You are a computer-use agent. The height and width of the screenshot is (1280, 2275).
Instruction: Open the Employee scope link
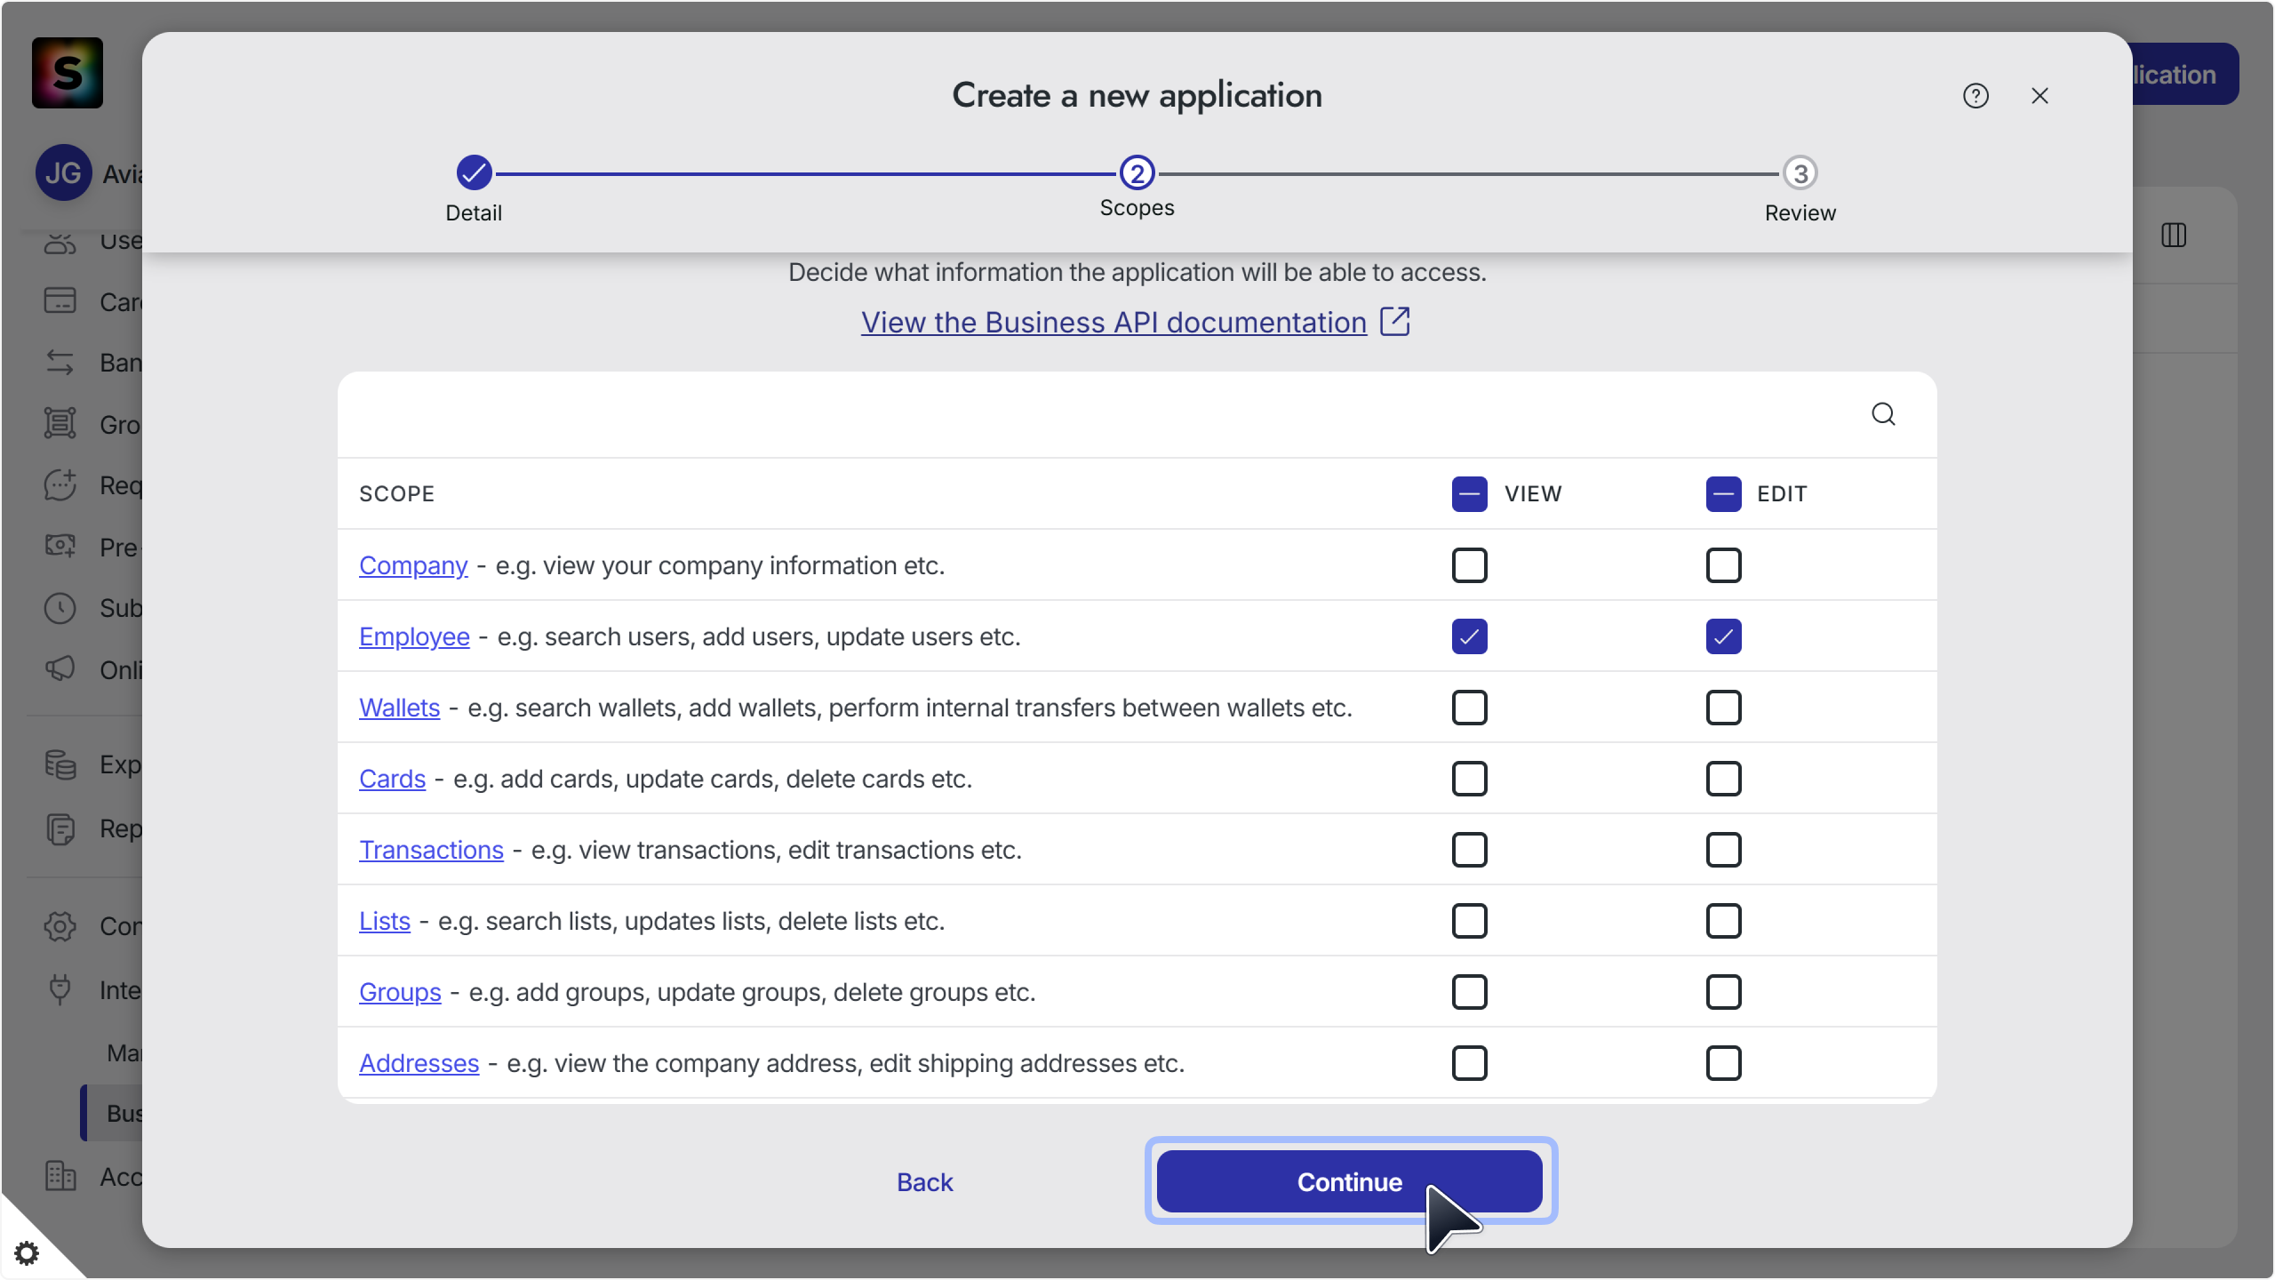tap(414, 636)
